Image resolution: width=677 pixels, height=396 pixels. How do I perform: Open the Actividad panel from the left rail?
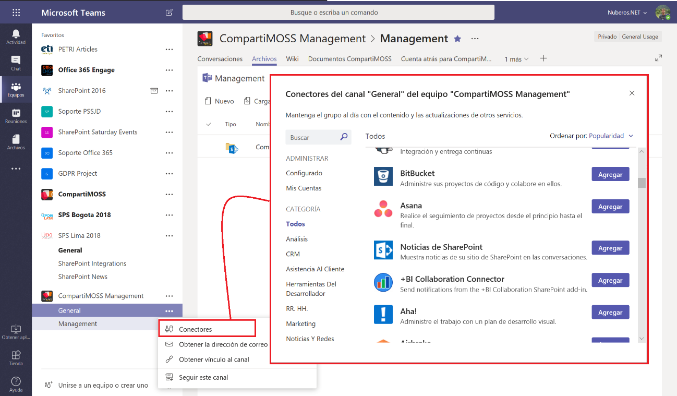coord(16,35)
